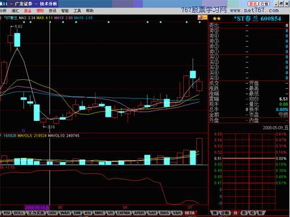Viewport: 290px width, 217px height.
Task: Open the 工具 menu
Action: coord(77,11)
